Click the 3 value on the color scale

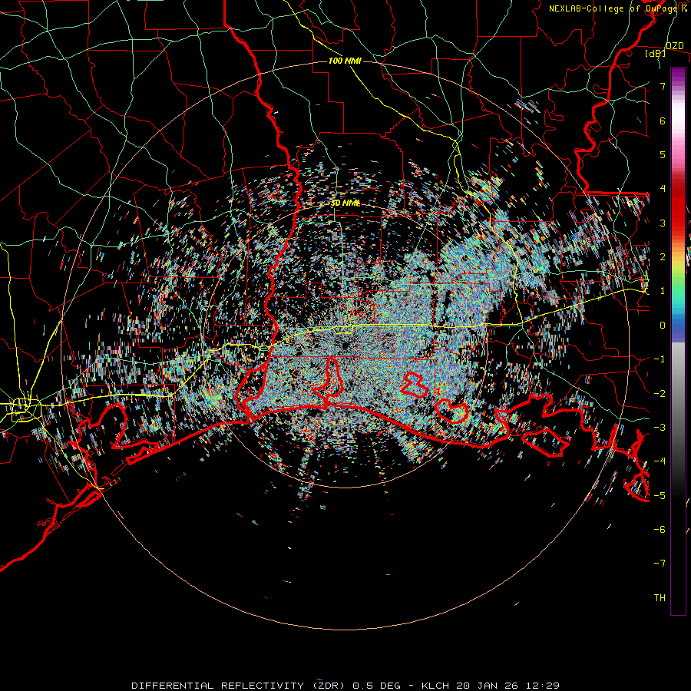tap(663, 223)
